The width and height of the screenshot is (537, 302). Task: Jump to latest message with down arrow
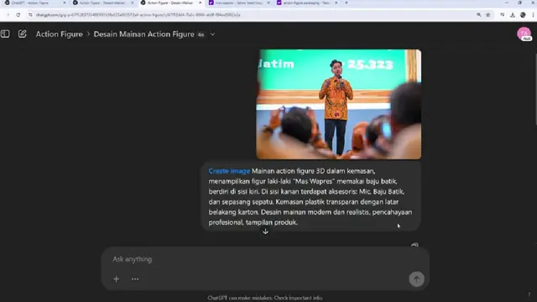[265, 232]
